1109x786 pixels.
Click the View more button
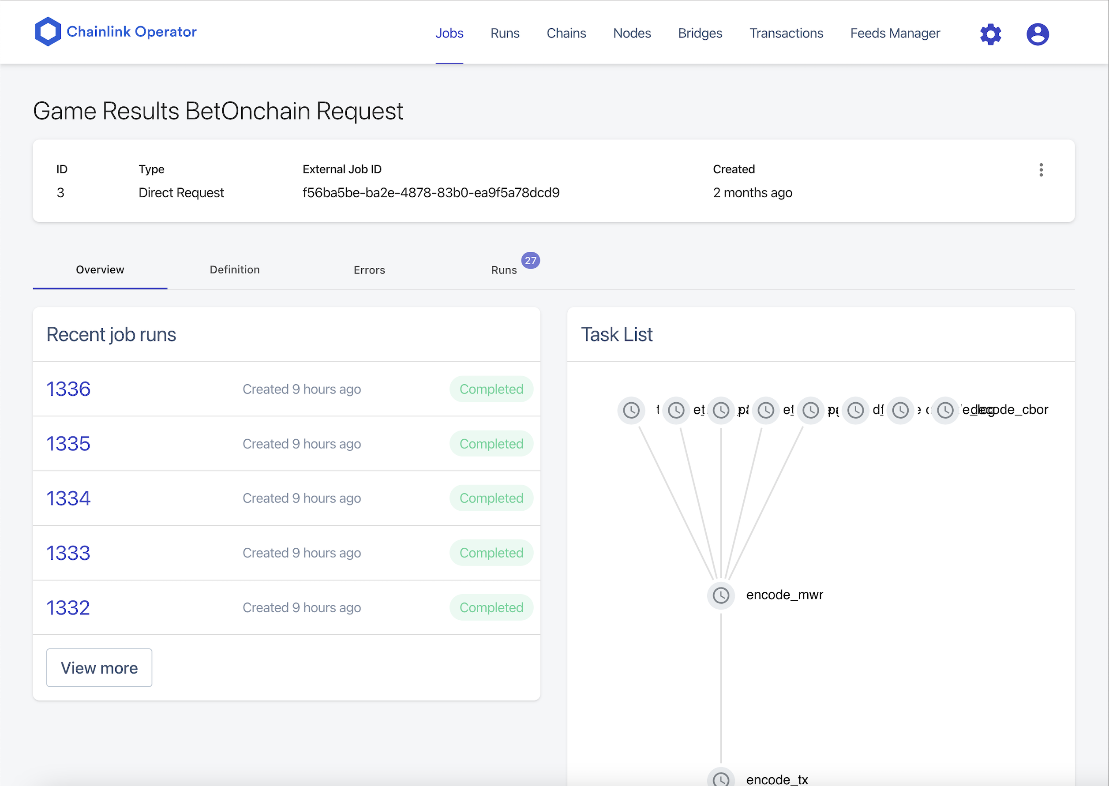(99, 668)
